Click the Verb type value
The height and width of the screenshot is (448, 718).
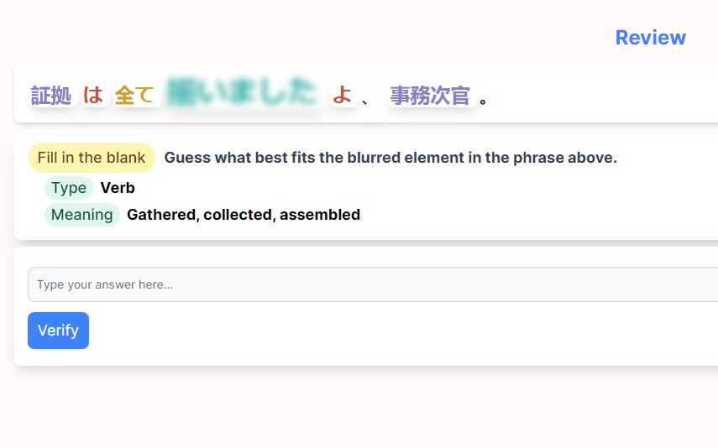click(x=118, y=188)
